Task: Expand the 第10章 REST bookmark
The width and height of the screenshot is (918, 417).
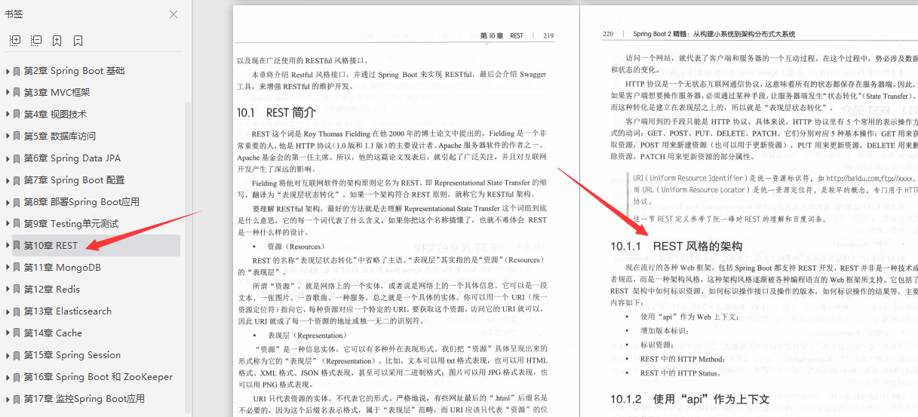Action: coord(7,246)
